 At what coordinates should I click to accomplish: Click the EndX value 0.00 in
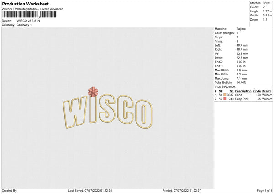[x=241, y=62]
